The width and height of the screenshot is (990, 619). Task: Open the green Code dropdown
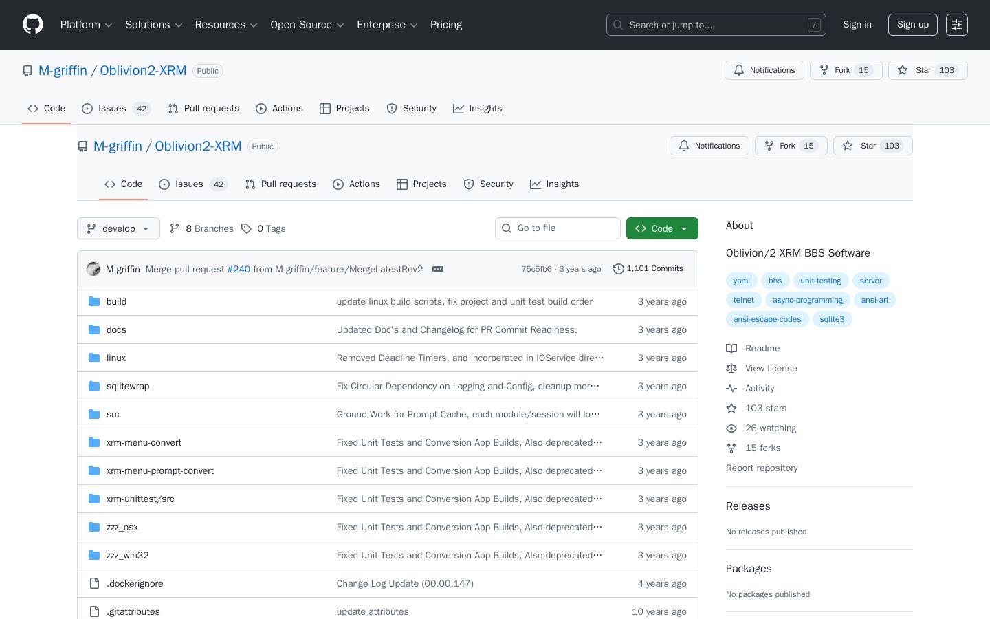pos(662,228)
